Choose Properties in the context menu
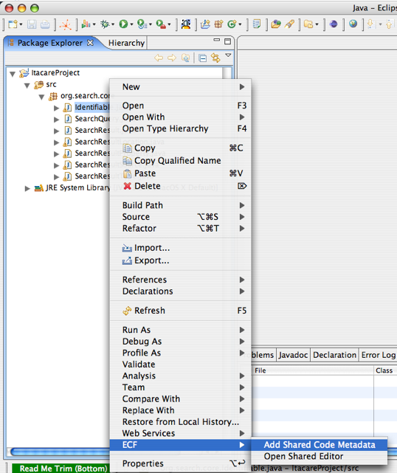Viewport: 397px width, 473px height. (x=180, y=463)
